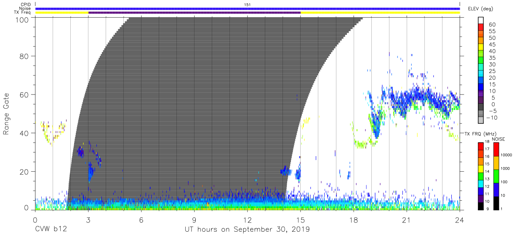
Task: Click the CPID value 151
Action: tap(248, 5)
